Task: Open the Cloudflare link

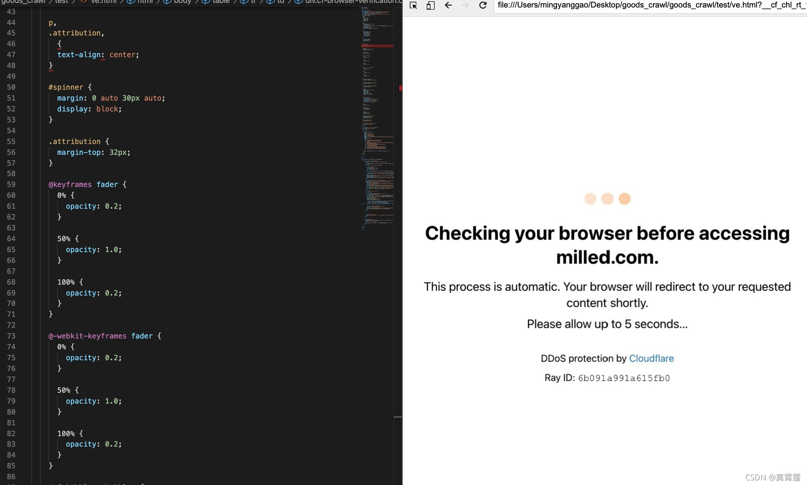Action: [651, 359]
